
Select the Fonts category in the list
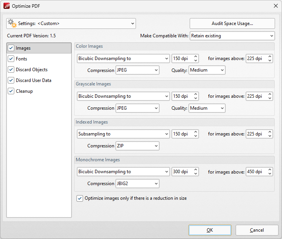(x=22, y=59)
